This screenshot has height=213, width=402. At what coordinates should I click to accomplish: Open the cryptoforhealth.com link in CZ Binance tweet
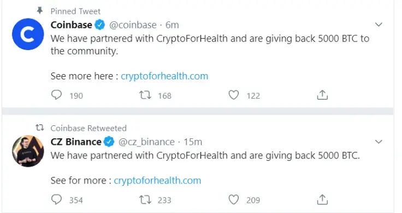pyautogui.click(x=157, y=180)
